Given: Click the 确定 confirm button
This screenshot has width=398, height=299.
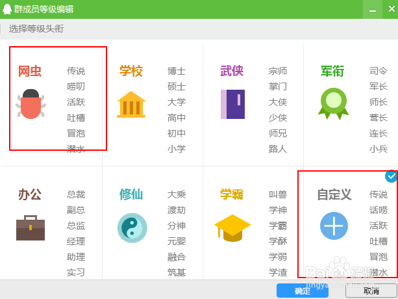Looking at the screenshot, I should click(x=303, y=291).
